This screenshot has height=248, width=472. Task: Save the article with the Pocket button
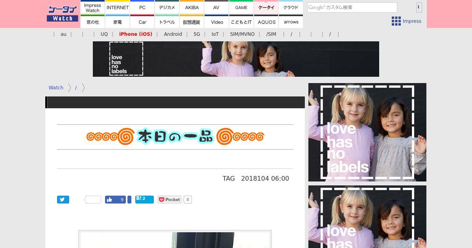click(170, 200)
